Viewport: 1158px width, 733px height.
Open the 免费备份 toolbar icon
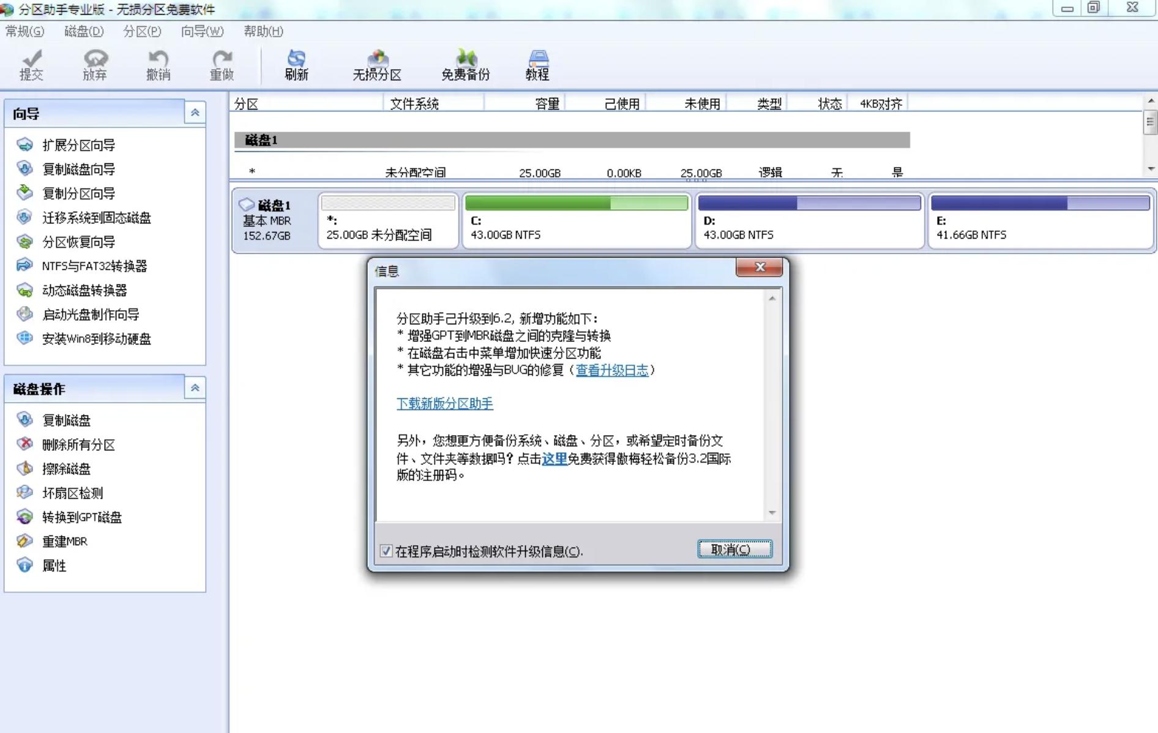466,65
